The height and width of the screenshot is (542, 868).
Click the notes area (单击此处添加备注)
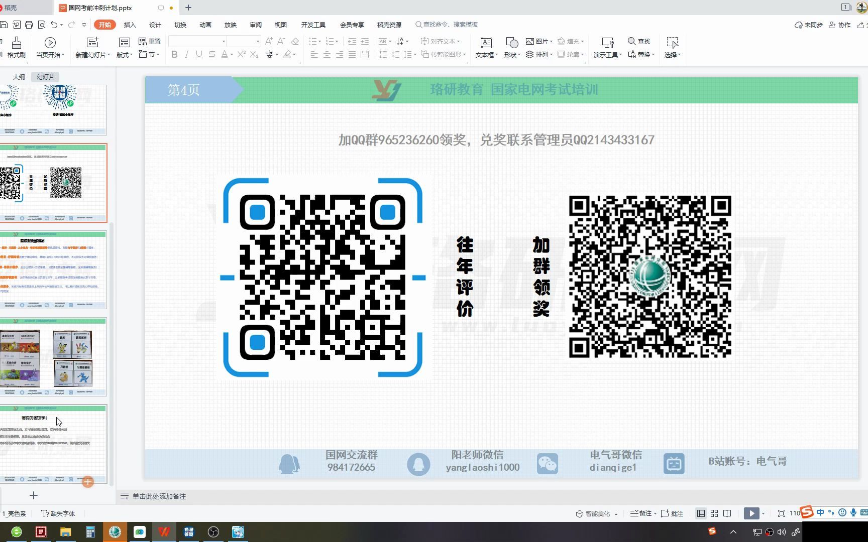click(159, 496)
